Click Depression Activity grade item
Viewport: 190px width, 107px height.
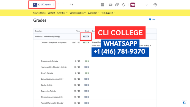tap(48, 91)
